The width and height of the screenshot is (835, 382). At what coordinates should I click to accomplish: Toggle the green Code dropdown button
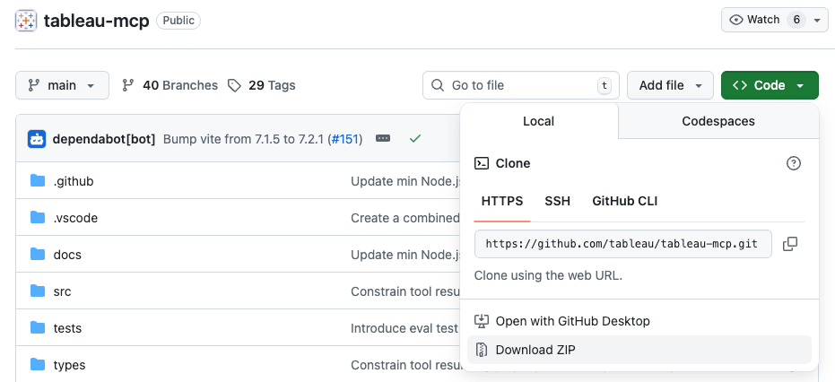pos(770,85)
